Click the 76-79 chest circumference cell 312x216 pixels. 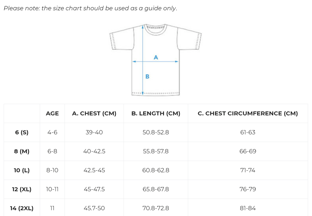248,189
